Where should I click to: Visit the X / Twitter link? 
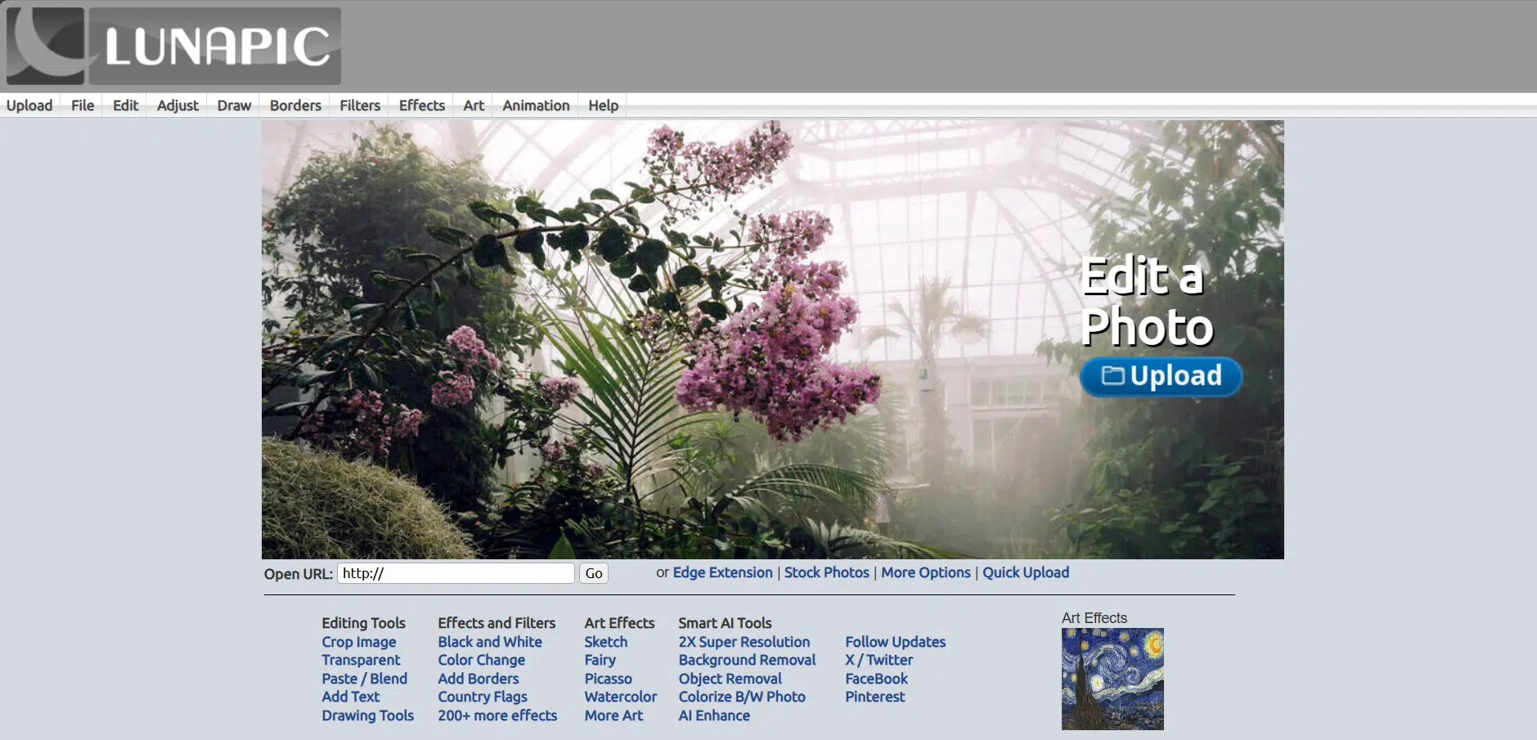(879, 660)
